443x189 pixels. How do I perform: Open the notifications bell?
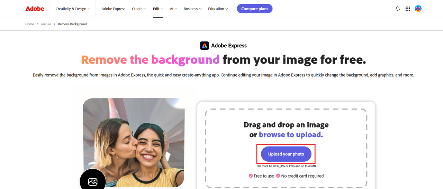tap(398, 9)
